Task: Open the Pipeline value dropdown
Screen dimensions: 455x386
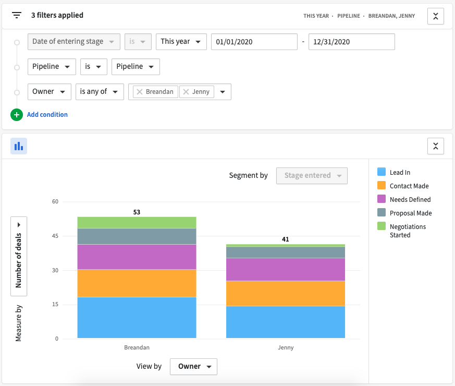Action: [x=136, y=67]
